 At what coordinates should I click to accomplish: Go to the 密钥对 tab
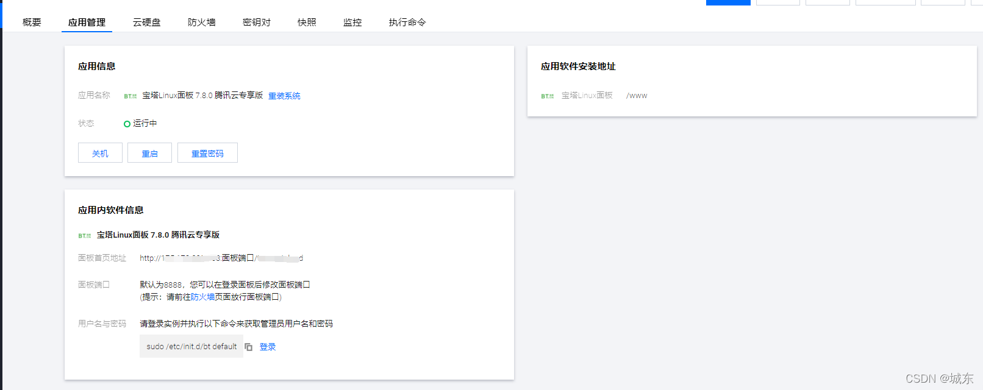(256, 22)
